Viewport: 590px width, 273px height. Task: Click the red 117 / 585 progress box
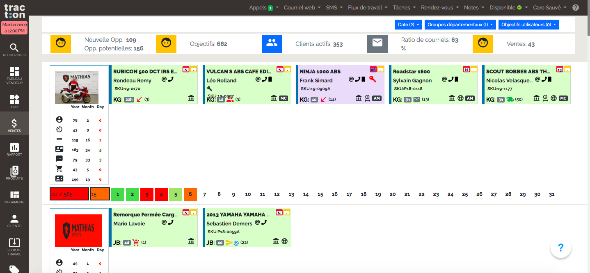[x=69, y=194]
